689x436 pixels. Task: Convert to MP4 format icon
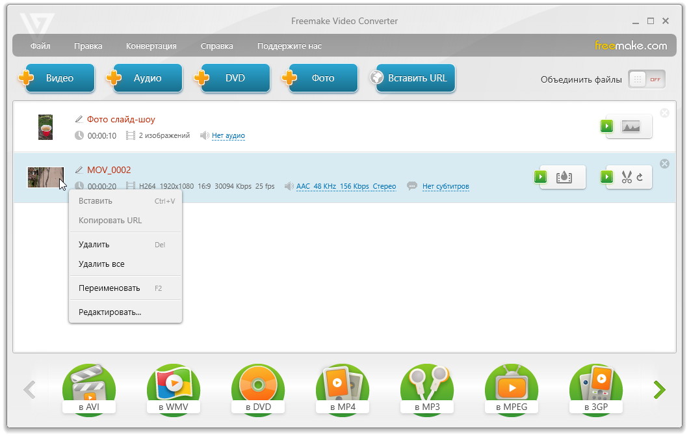tap(343, 389)
